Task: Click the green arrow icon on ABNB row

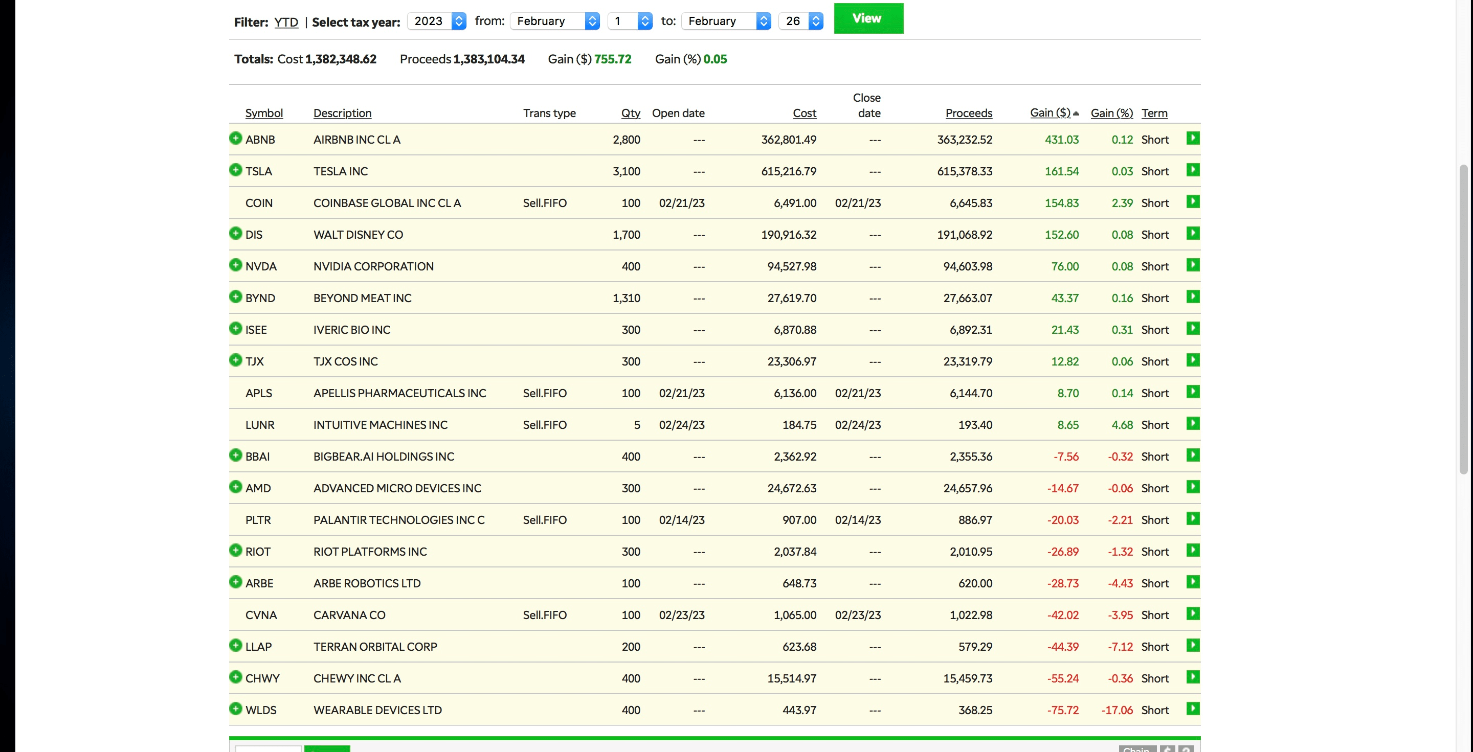Action: pyautogui.click(x=1192, y=139)
